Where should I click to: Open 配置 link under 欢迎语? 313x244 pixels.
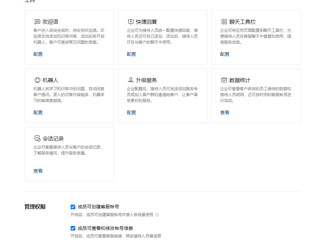[x=38, y=54]
